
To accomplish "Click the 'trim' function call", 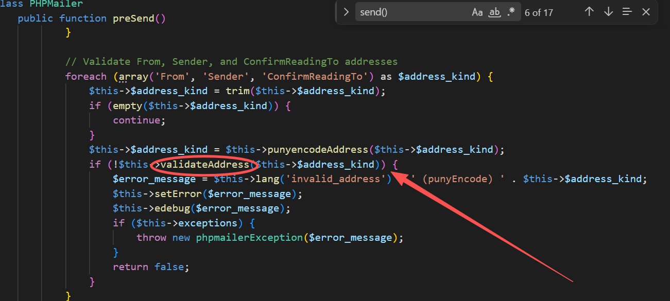I will (x=237, y=91).
